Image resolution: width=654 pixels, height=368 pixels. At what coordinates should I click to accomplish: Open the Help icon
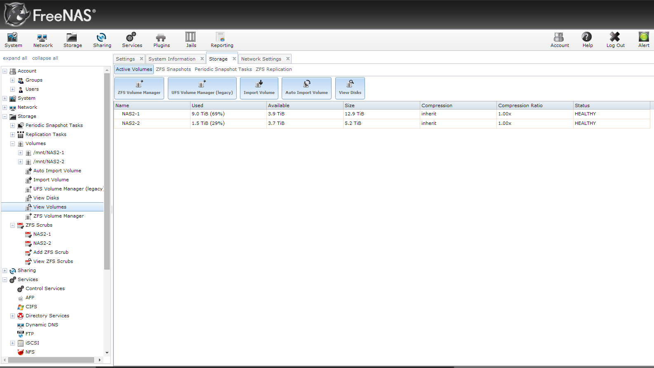[587, 40]
